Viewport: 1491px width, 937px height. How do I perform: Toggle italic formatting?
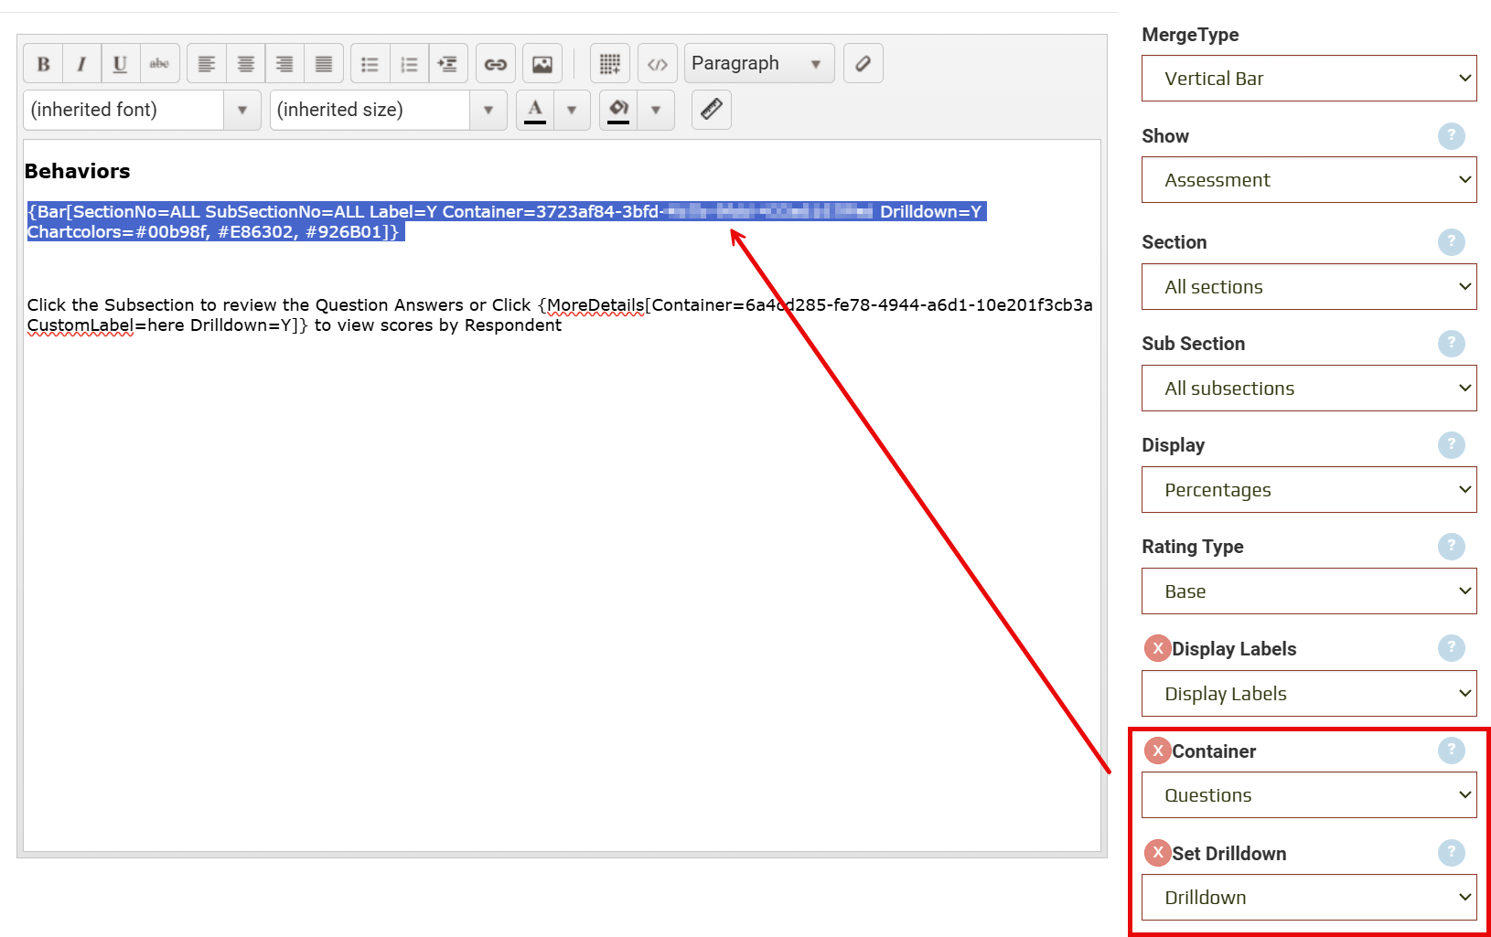[x=81, y=64]
